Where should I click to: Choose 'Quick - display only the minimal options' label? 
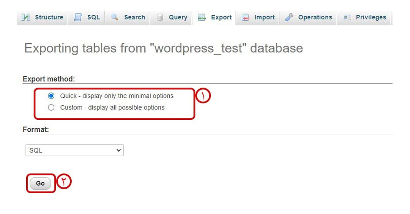[117, 96]
